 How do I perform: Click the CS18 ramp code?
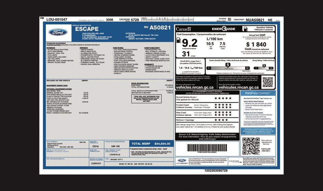click(x=95, y=146)
